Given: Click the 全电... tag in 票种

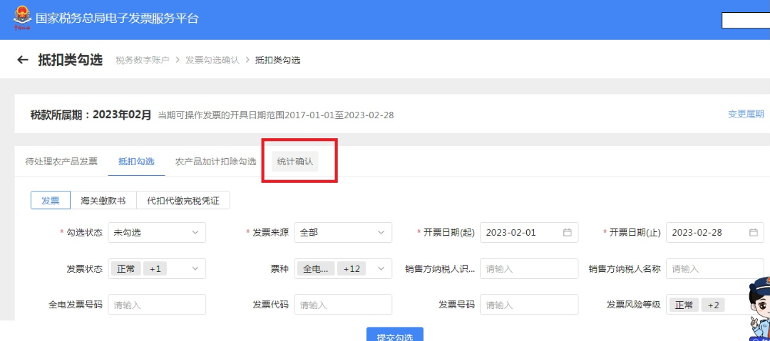Looking at the screenshot, I should [x=317, y=268].
